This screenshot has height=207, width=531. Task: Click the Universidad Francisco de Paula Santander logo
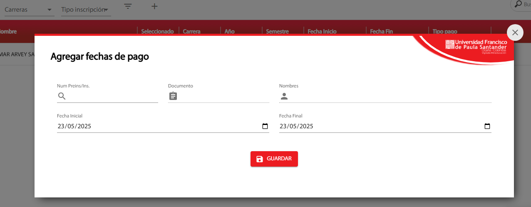476,47
